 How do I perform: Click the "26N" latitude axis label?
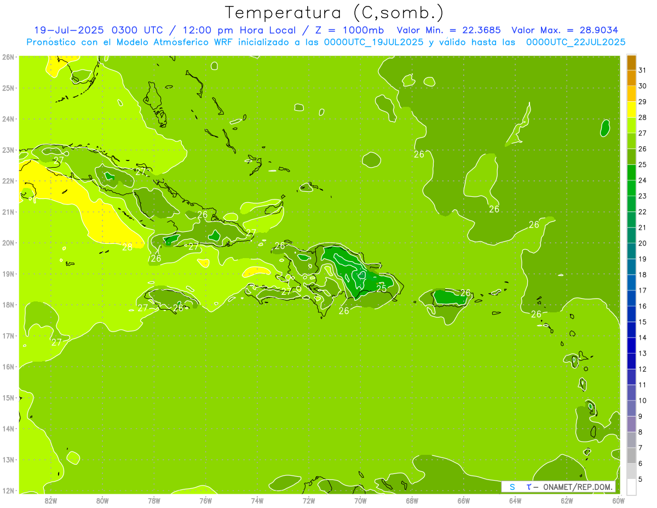coord(8,57)
